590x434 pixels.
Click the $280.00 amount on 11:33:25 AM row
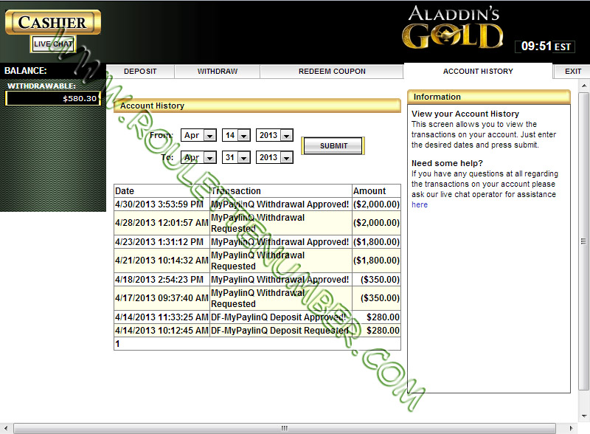tap(376, 317)
